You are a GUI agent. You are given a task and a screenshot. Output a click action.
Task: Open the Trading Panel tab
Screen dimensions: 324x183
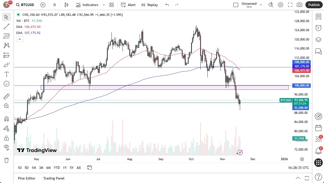click(x=53, y=178)
